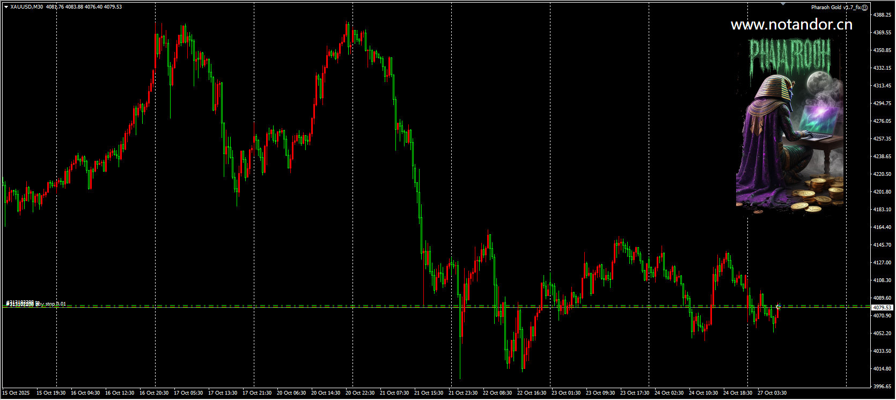The height and width of the screenshot is (400, 896).
Task: Click the 24 Oct 10:30 time label
Action: click(703, 393)
